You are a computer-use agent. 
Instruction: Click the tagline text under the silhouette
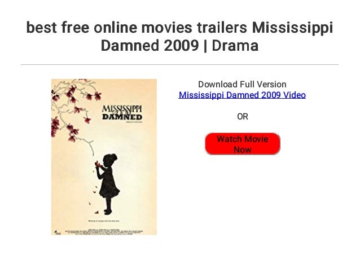point(104,221)
